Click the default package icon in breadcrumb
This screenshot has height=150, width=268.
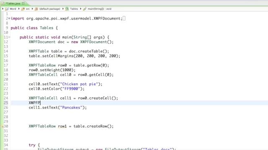pos(36,9)
